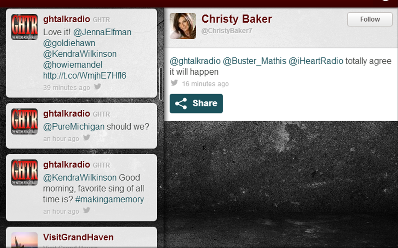Click the Share button with share icon
Screen dimensions: 398x248
196,104
